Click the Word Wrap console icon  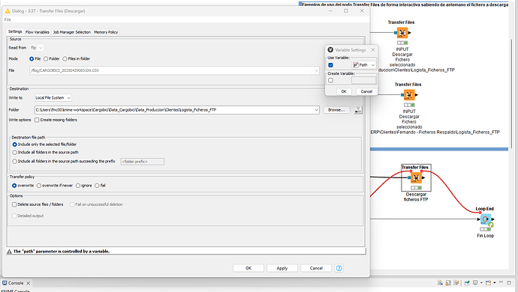pyautogui.click(x=456, y=283)
